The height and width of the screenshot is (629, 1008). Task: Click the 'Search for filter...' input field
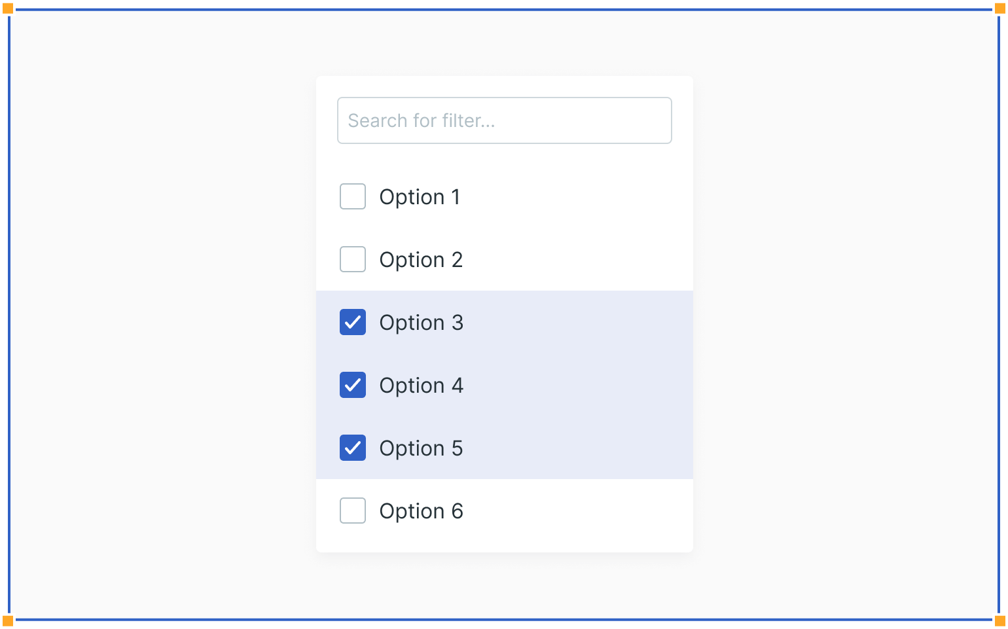tap(504, 120)
